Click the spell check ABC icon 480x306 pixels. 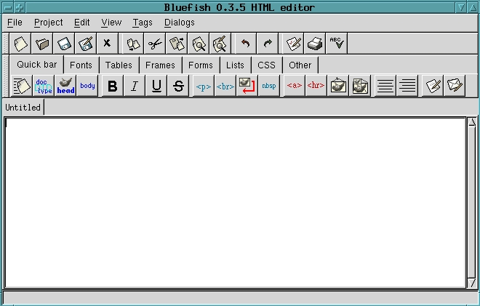tap(337, 44)
